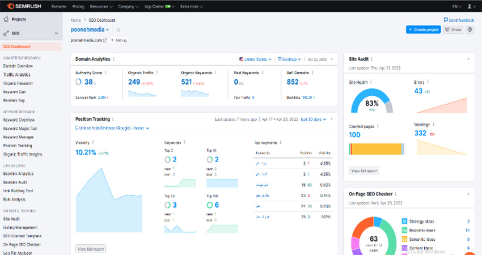Open the Pricing menu item
Screen dimensions: 482x255
pos(78,6)
